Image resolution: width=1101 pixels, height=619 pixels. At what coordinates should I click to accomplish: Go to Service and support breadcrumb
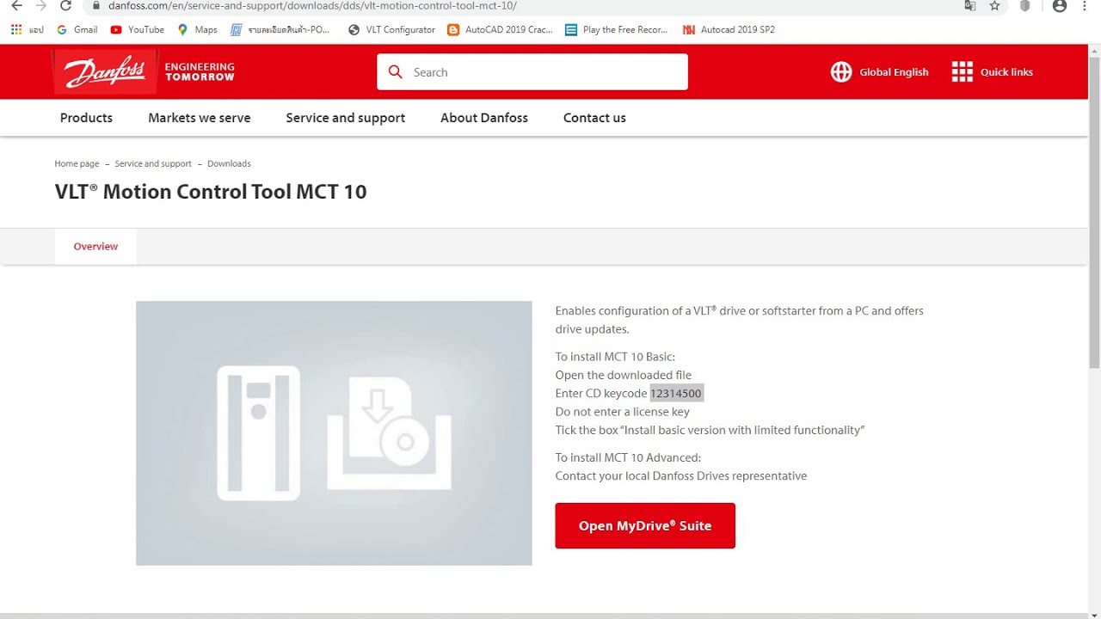(153, 163)
